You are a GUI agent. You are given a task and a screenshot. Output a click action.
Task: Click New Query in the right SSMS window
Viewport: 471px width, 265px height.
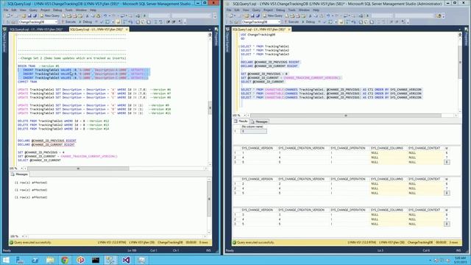[273, 15]
